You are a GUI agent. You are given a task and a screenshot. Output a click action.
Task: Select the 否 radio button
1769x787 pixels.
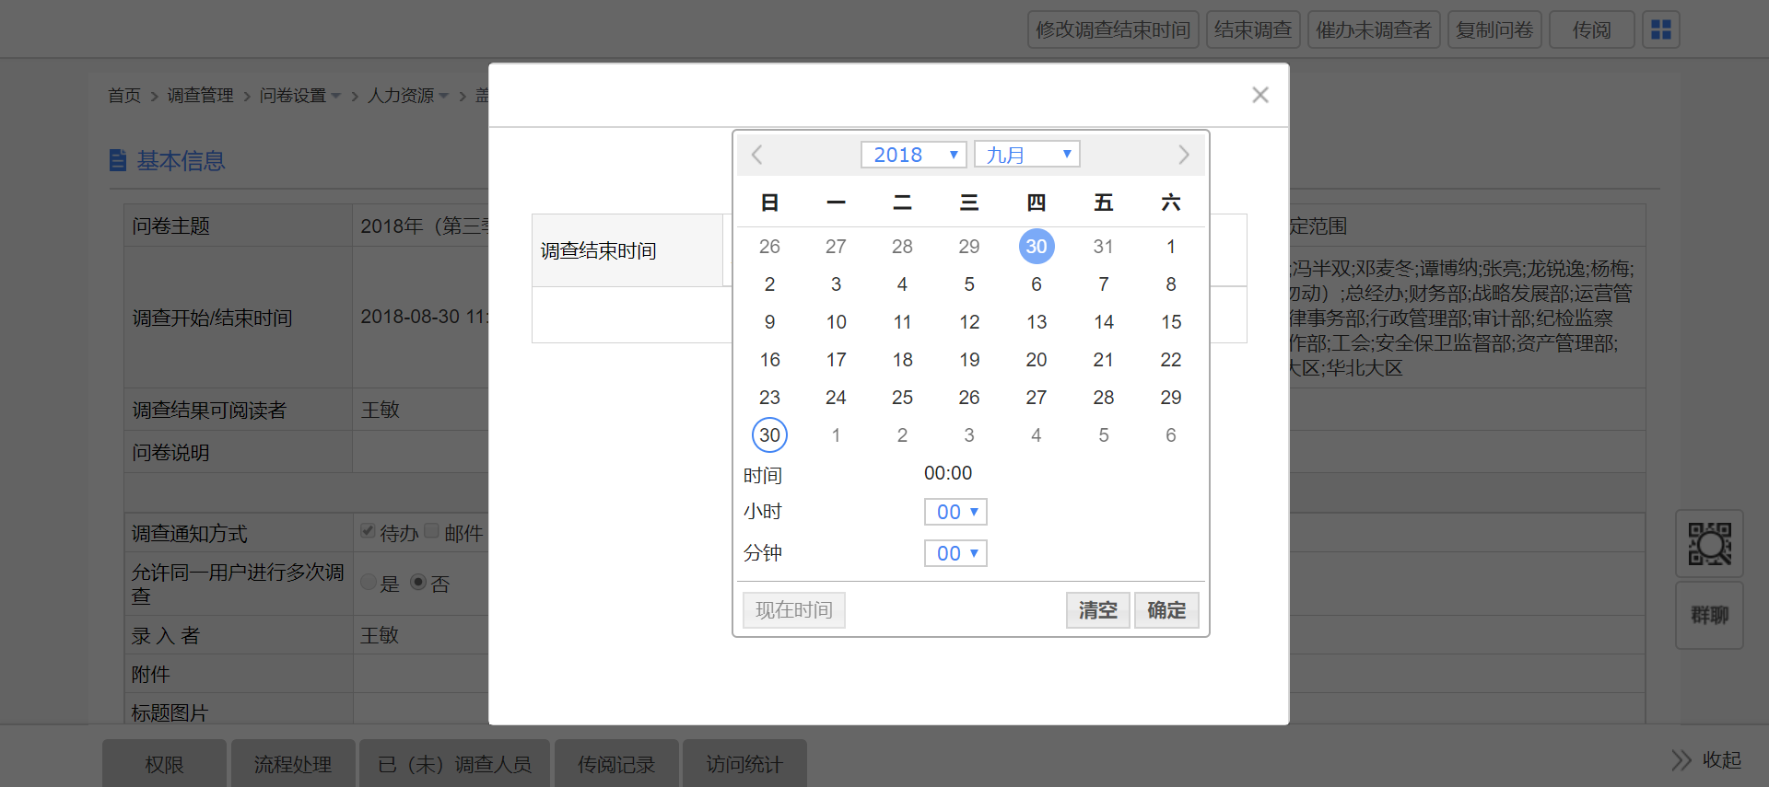coord(418,583)
